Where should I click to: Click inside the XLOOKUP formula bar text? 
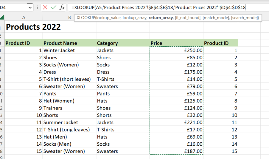pos(159,7)
